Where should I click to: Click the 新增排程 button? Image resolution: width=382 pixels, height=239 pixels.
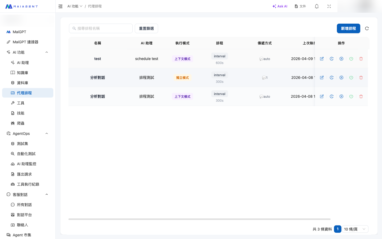(x=349, y=28)
